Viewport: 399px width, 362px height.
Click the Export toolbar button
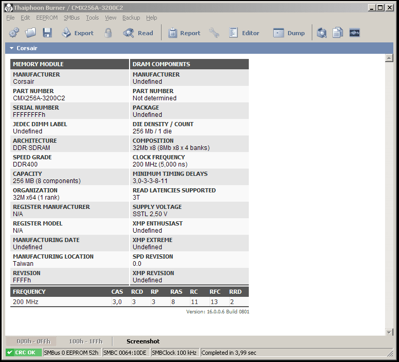pos(77,33)
